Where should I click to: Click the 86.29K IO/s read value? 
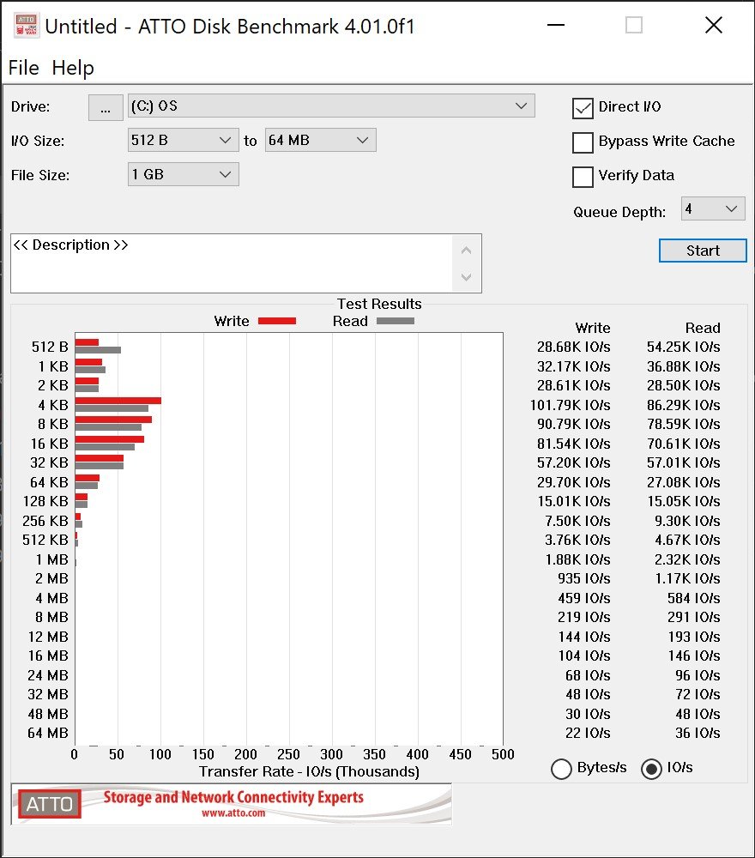tap(683, 405)
